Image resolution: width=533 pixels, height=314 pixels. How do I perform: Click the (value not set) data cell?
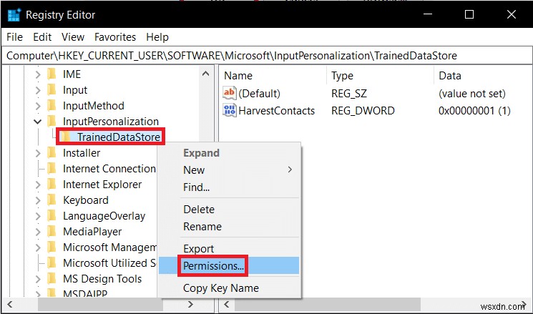point(472,94)
